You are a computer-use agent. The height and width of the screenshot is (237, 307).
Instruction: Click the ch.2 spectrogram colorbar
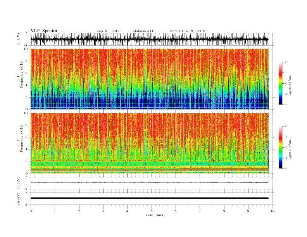click(x=280, y=148)
